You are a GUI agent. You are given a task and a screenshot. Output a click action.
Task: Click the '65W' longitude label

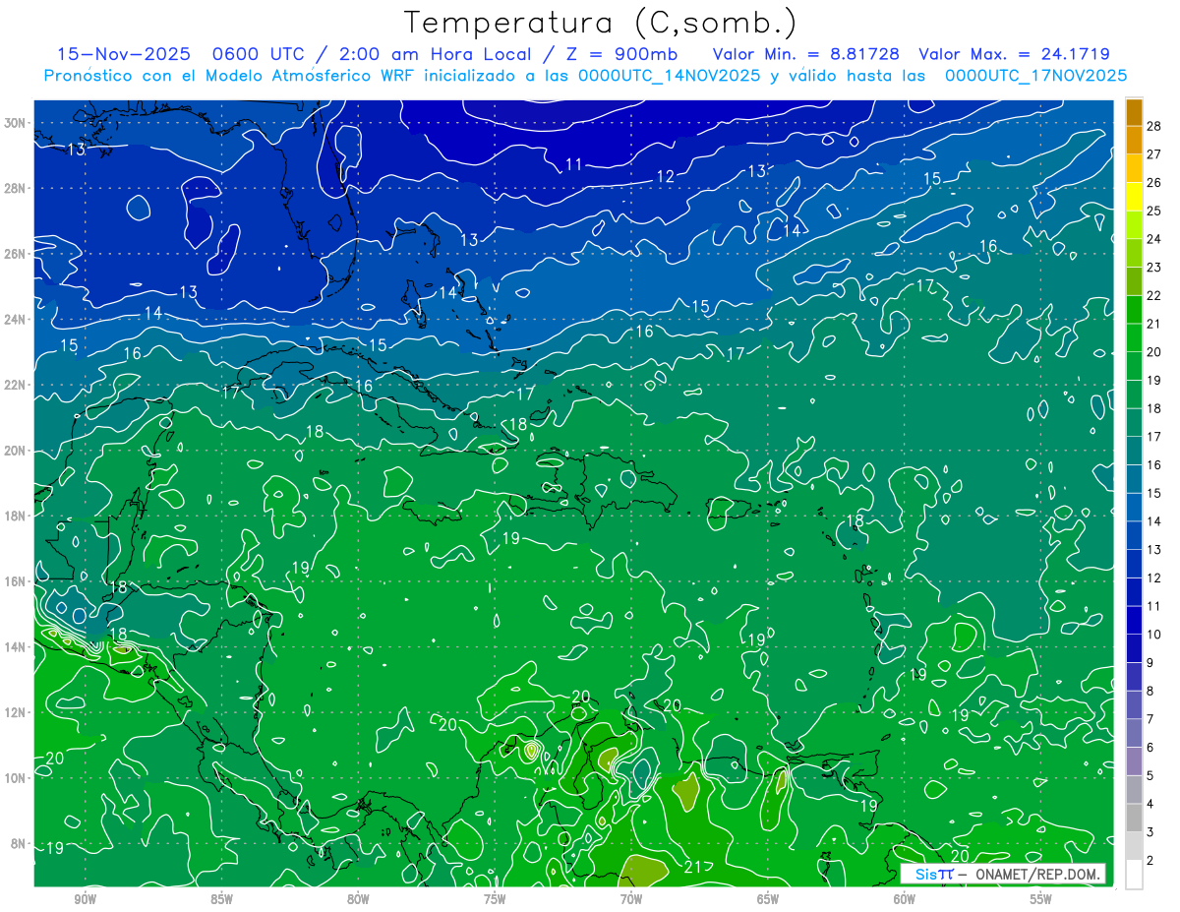tap(768, 899)
